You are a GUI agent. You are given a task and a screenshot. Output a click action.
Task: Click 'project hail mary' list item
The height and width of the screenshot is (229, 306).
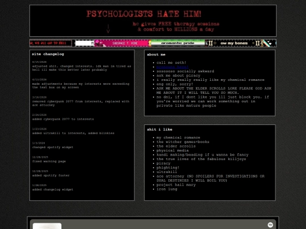[176, 185]
